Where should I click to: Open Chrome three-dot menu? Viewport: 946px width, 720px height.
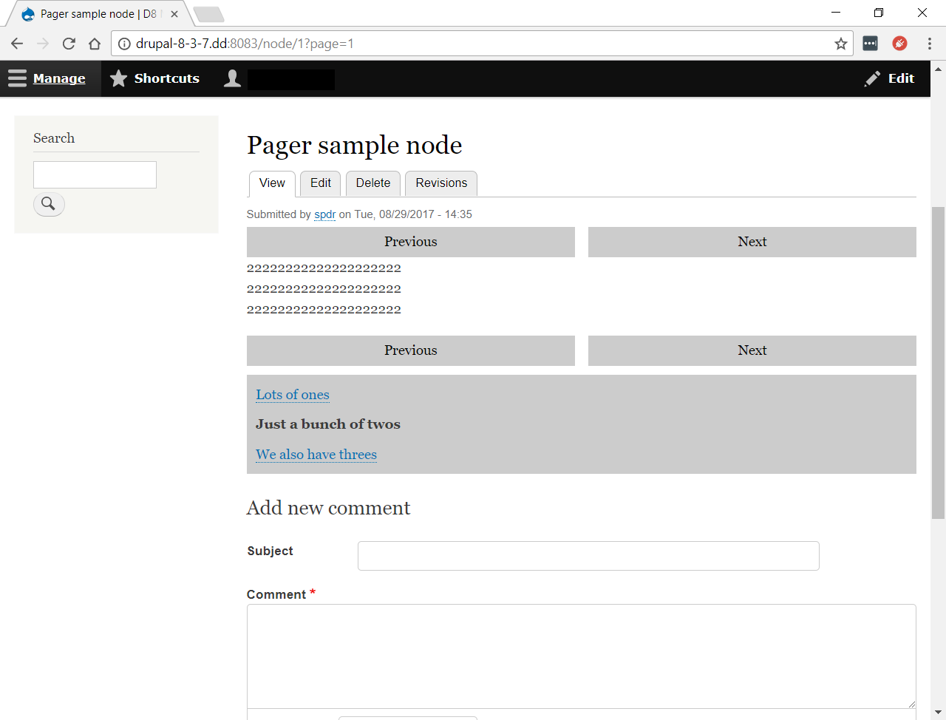click(x=929, y=44)
